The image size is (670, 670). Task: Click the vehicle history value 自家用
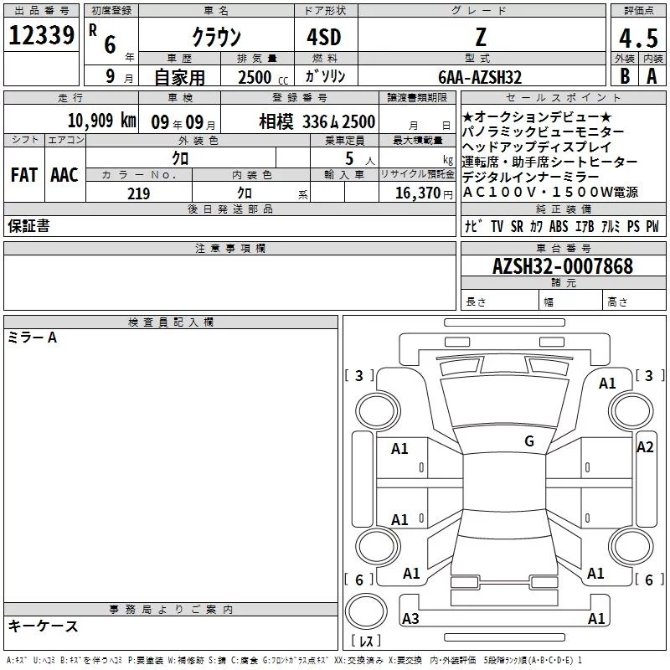pyautogui.click(x=179, y=77)
